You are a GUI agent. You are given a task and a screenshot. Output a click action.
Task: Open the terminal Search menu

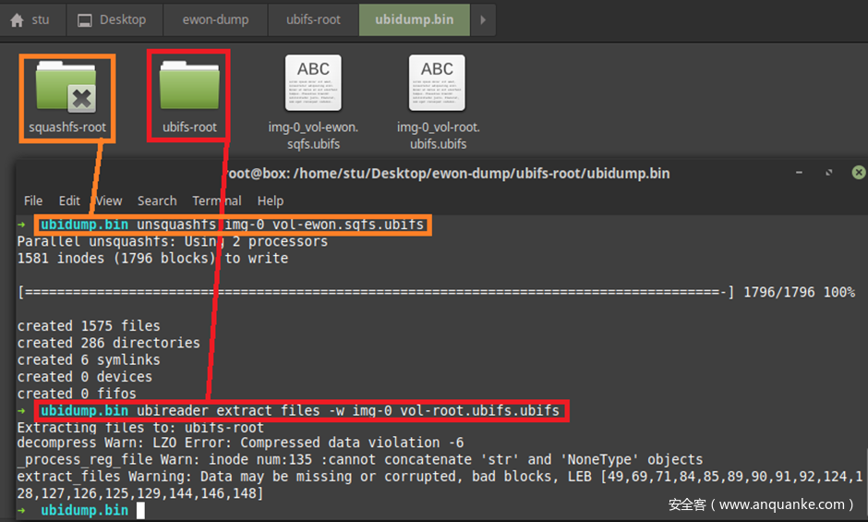point(157,200)
